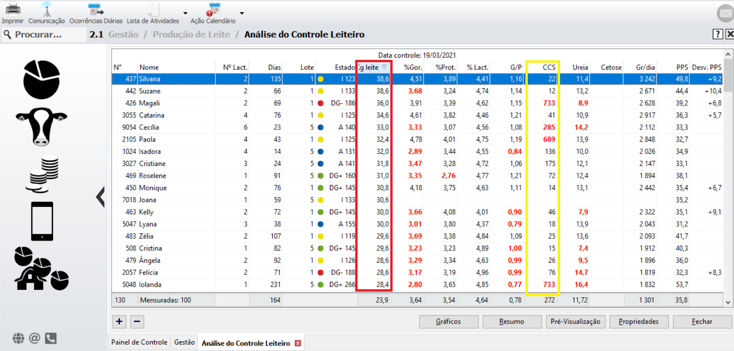The height and width of the screenshot is (351, 734).
Task: Select the row for Monique
Action: point(418,188)
